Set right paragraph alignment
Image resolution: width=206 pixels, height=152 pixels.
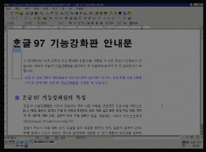[97, 23]
